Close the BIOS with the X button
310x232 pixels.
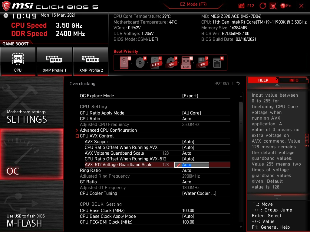pos(301,6)
